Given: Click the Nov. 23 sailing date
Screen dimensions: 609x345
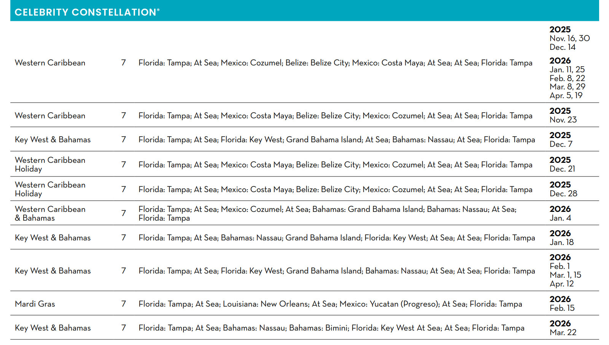Looking at the screenshot, I should [x=563, y=120].
